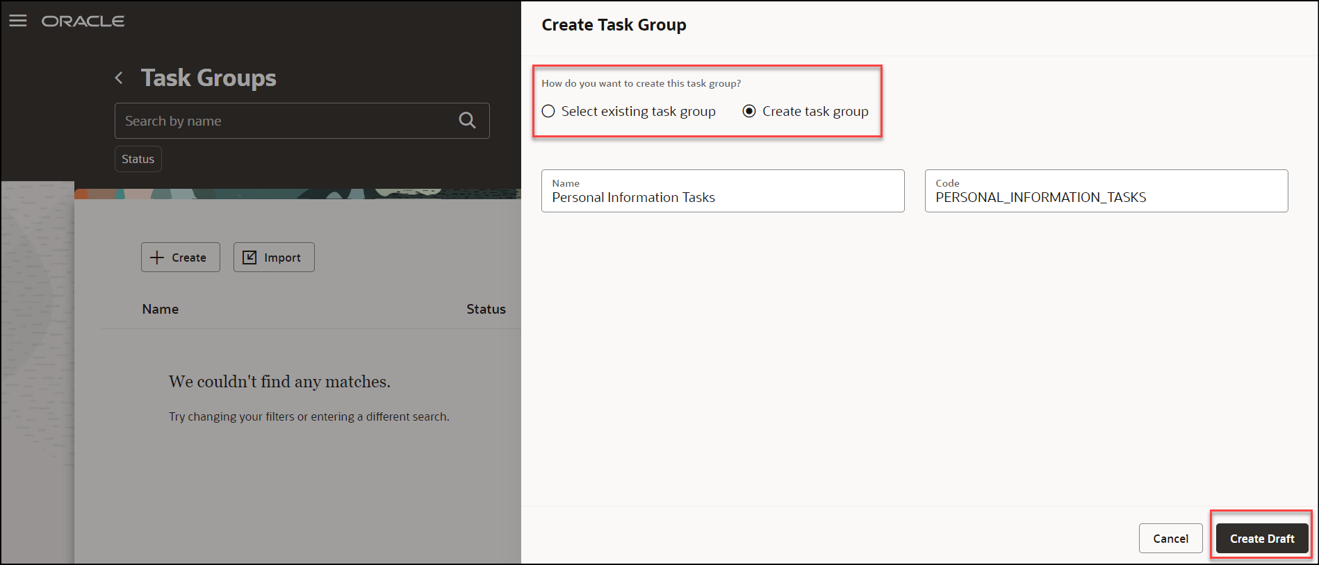The height and width of the screenshot is (565, 1319).
Task: Click the Create button with plus icon
Action: tap(181, 258)
